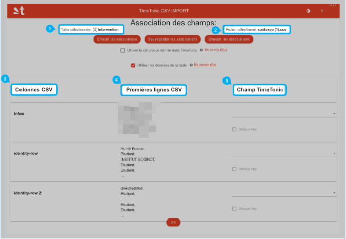Click the OK button
The image size is (346, 239).
coord(173,222)
